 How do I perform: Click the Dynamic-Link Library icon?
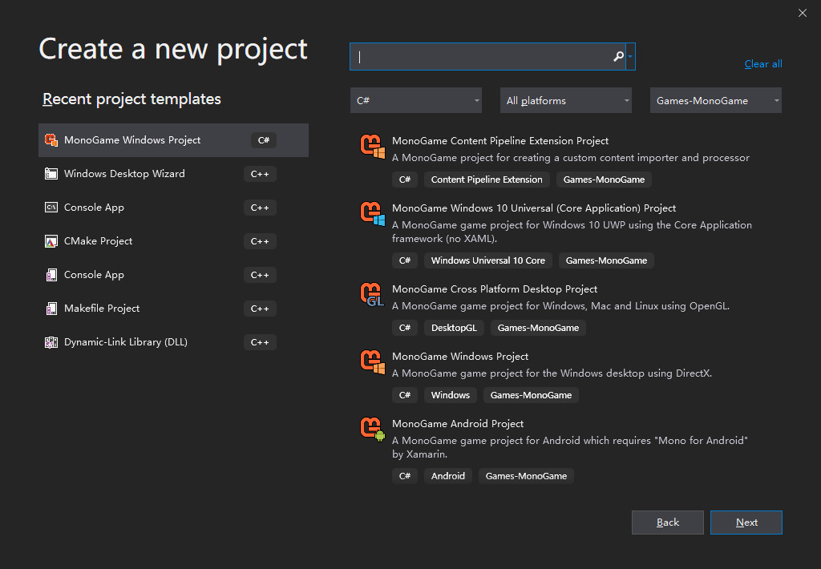coord(51,342)
